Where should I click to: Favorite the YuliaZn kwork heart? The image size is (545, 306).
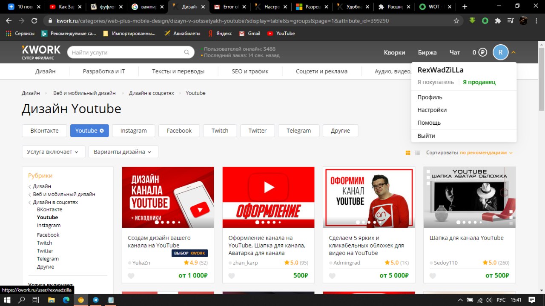(131, 276)
